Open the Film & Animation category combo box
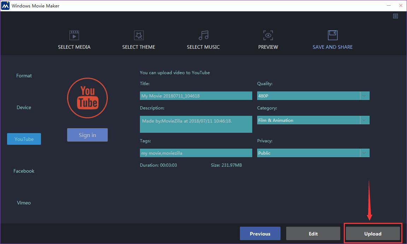407x244 pixels. point(313,120)
